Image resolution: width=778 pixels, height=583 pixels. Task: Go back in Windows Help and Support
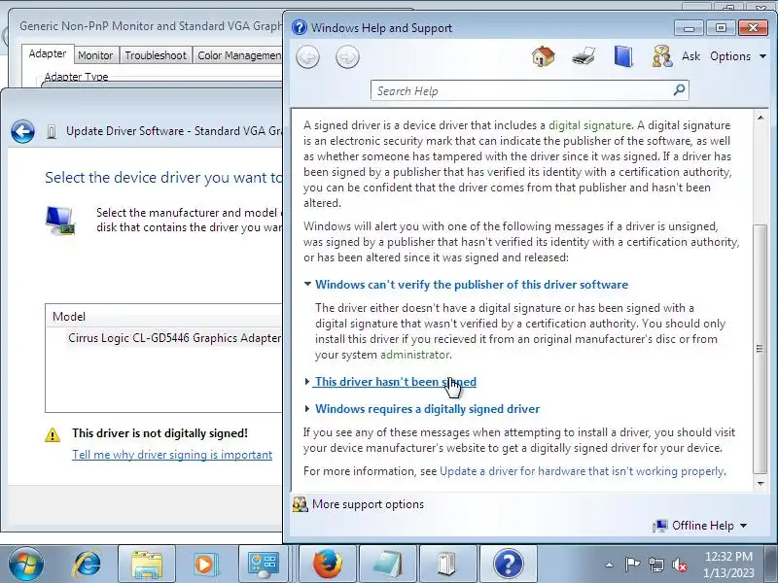coord(307,57)
